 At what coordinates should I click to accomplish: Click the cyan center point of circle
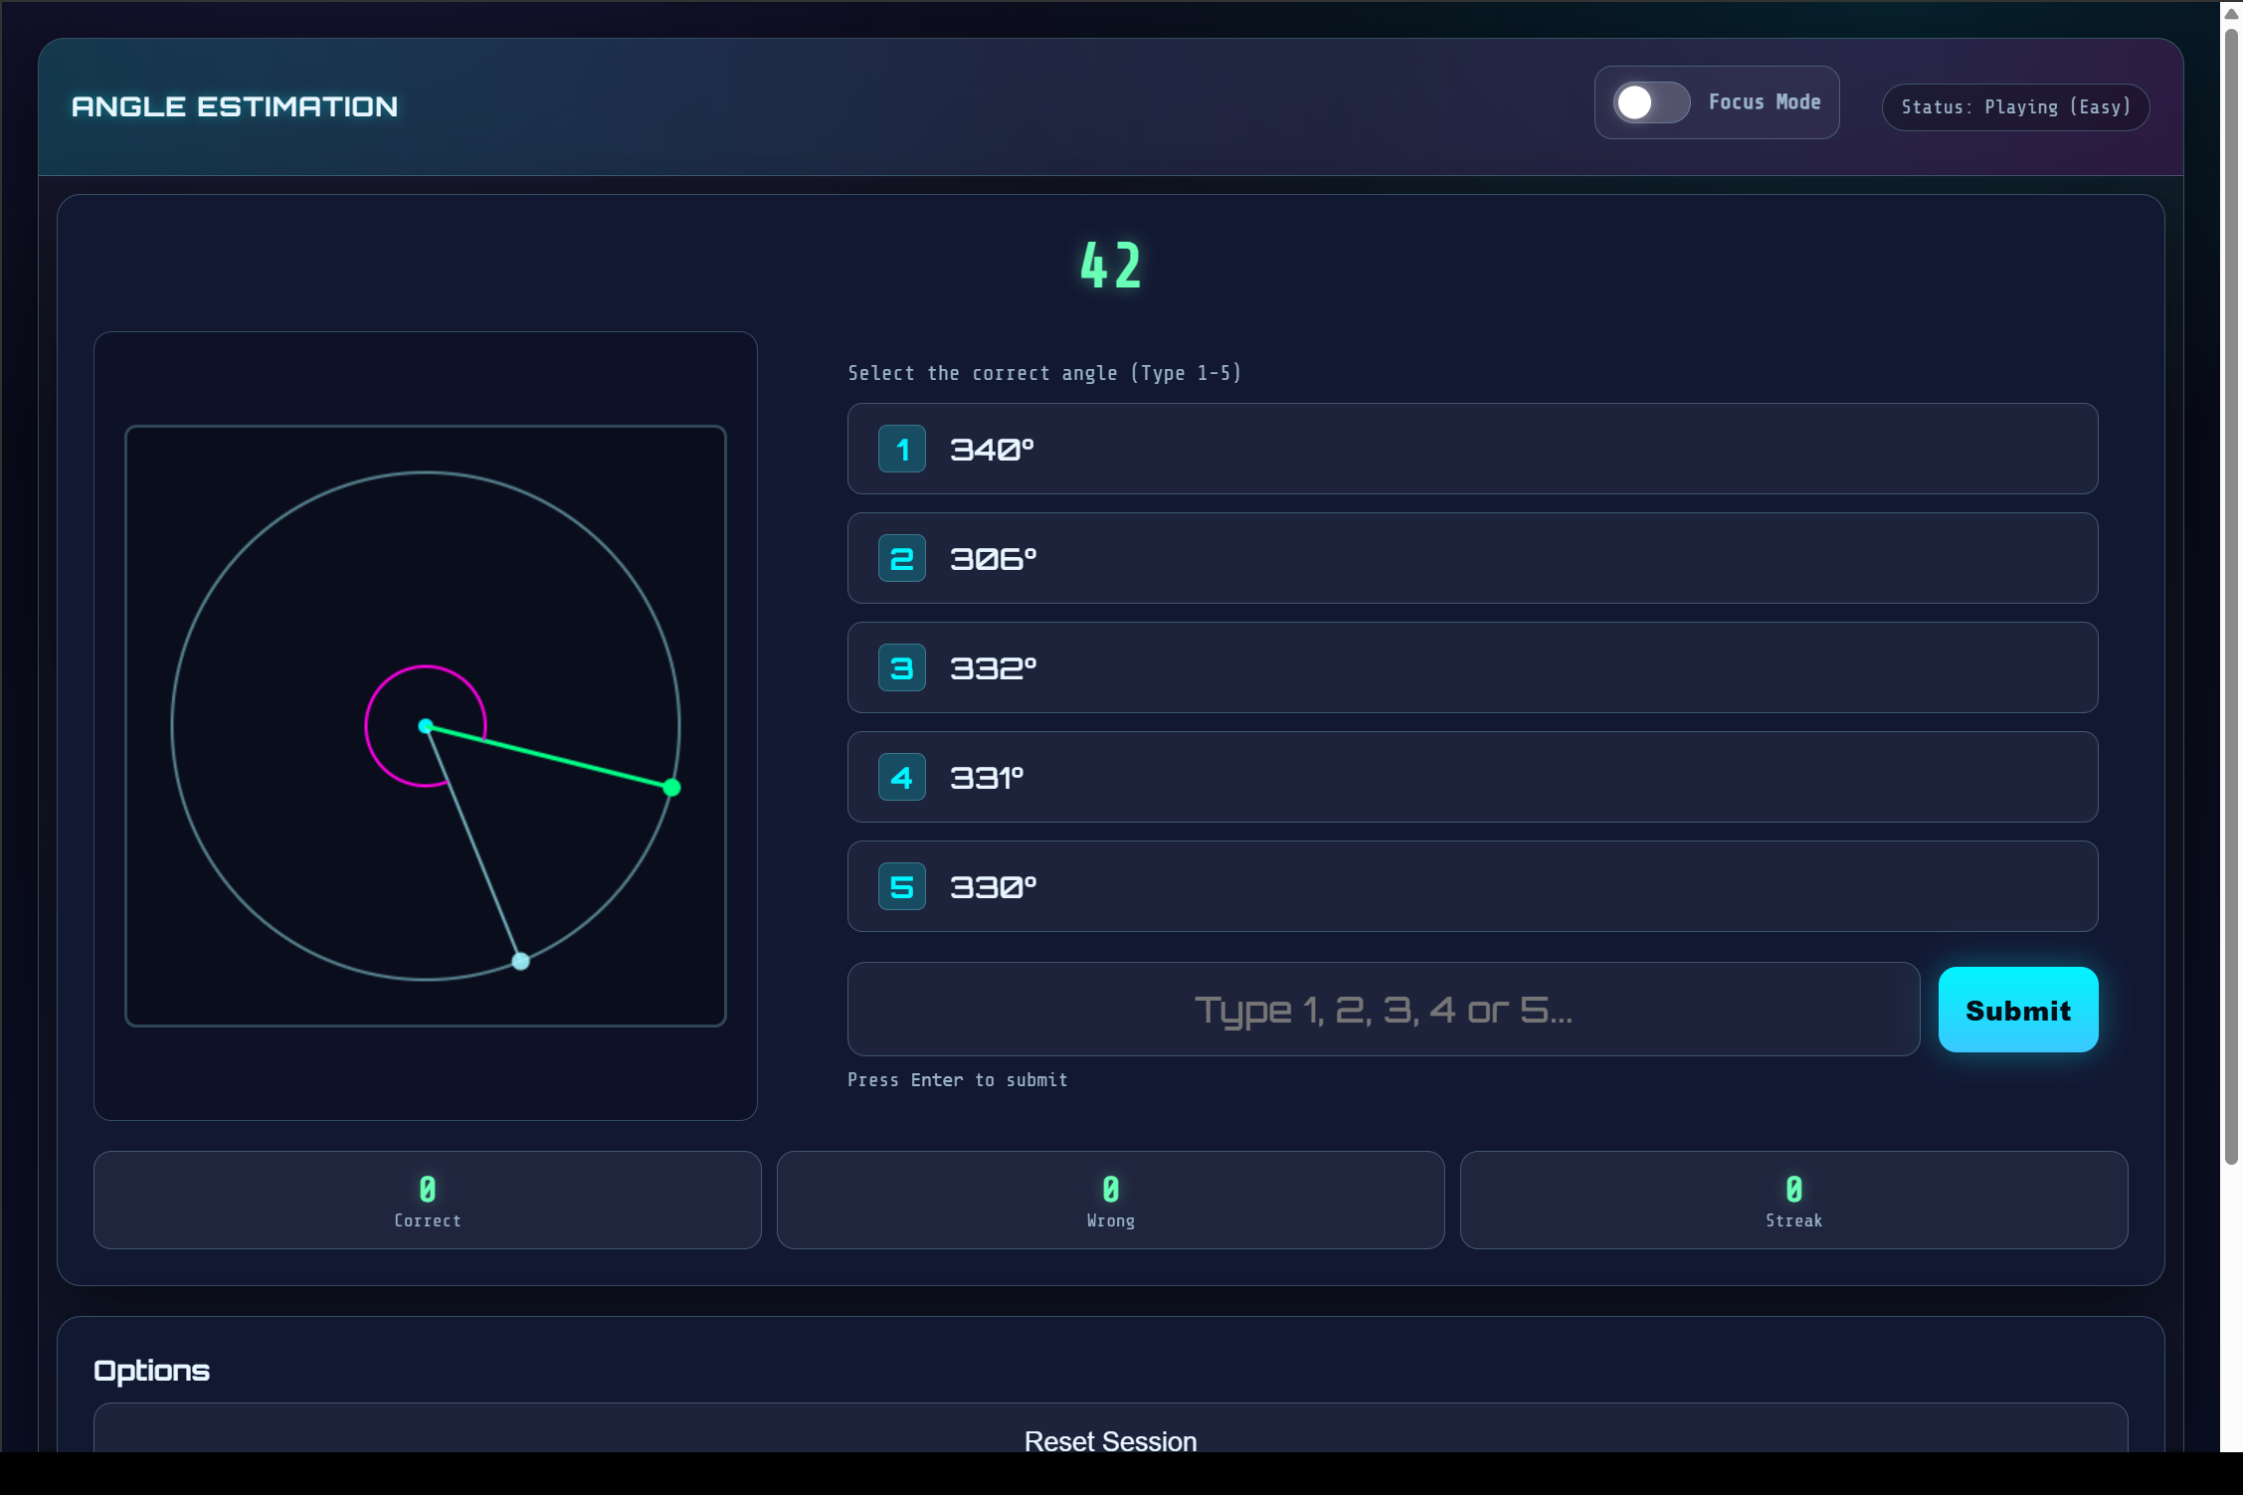426,726
